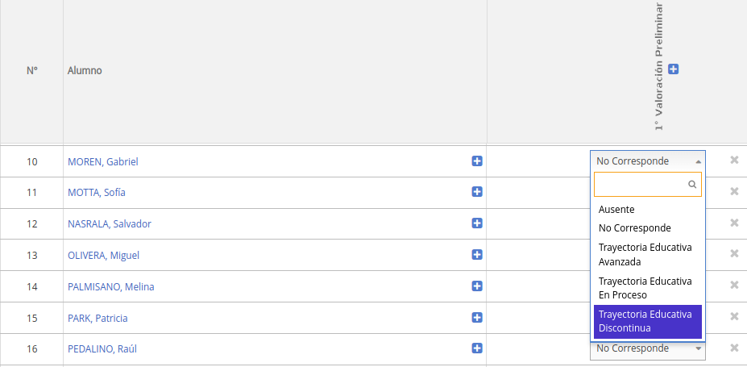Click the plus icon beside MOTTA, Sofía
Viewport: 747px width, 367px height.
pos(477,192)
